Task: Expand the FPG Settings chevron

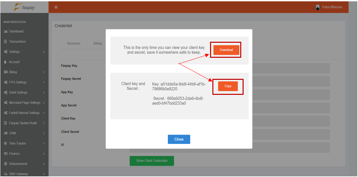Action: [x=44, y=82]
